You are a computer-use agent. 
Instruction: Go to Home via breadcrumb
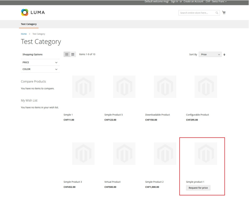[24, 34]
